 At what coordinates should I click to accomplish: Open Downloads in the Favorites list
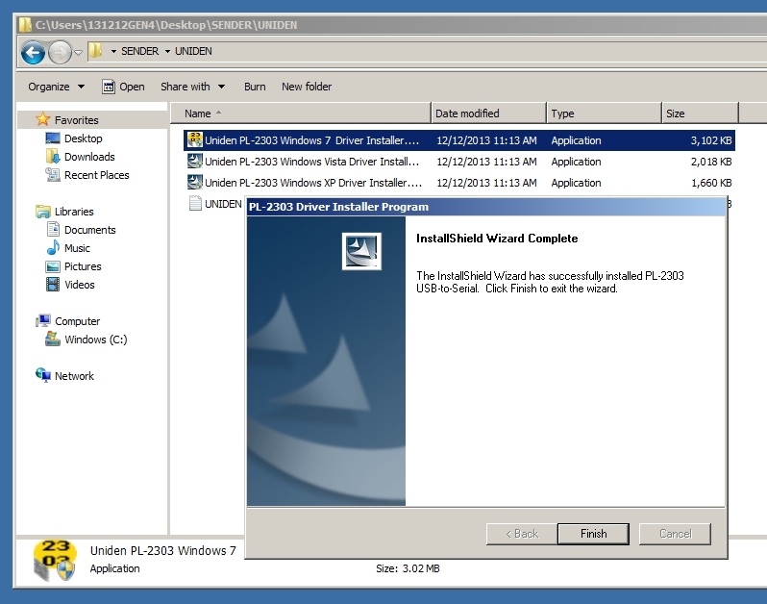coord(88,157)
